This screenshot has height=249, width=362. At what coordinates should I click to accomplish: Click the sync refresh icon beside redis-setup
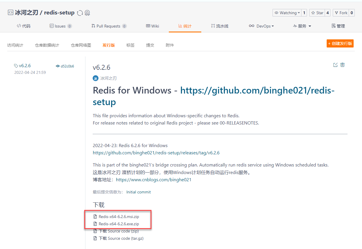click(80, 13)
